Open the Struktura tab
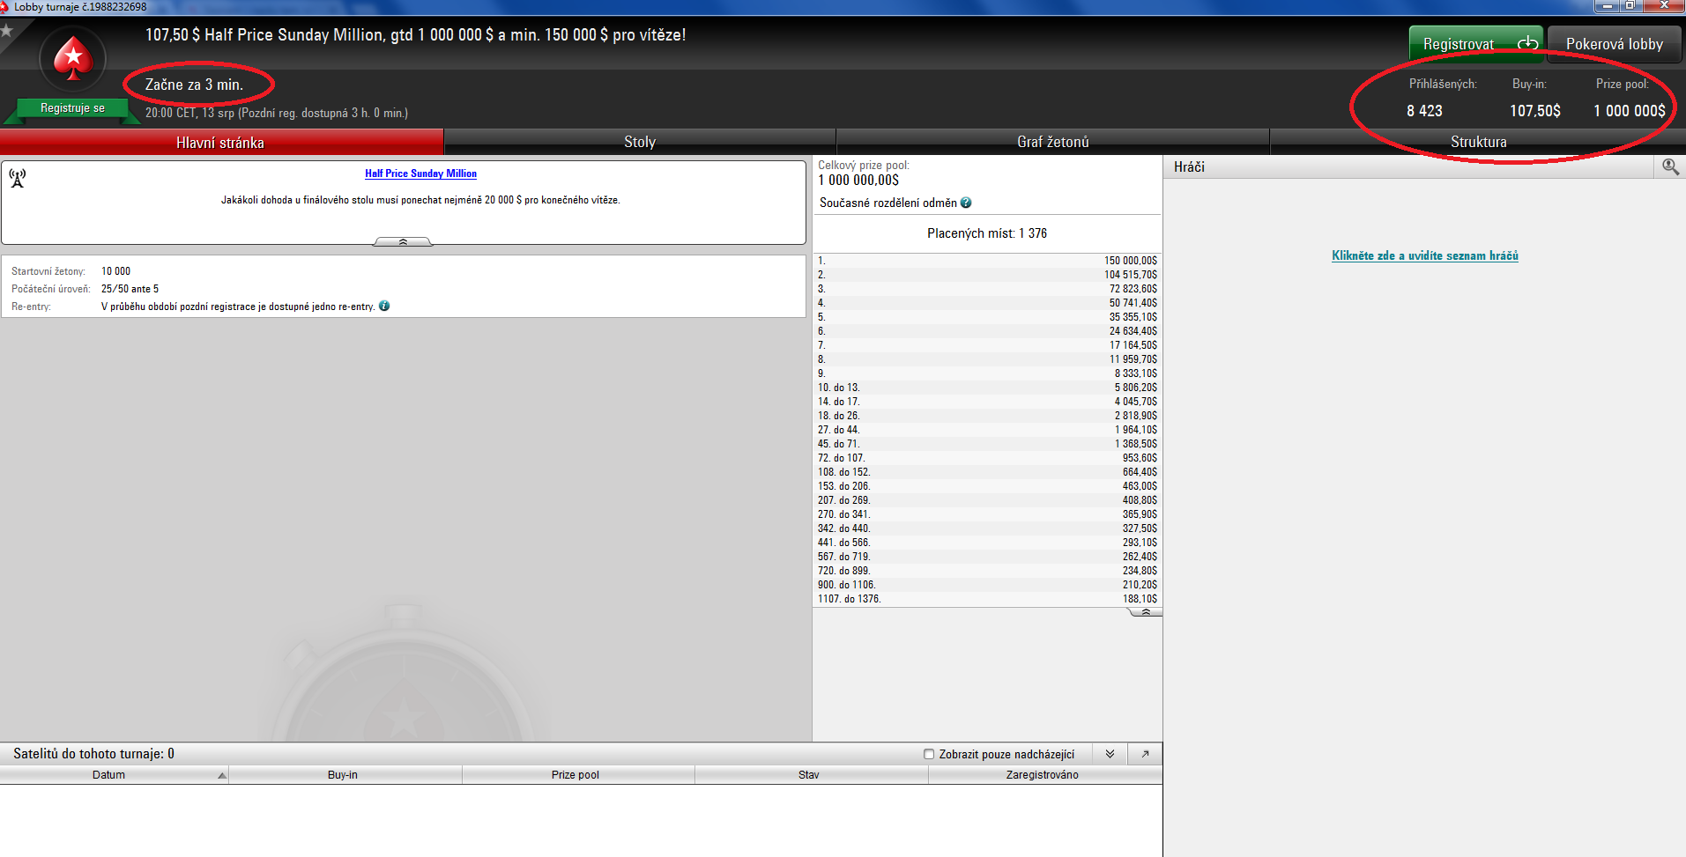This screenshot has height=857, width=1686. pyautogui.click(x=1478, y=142)
